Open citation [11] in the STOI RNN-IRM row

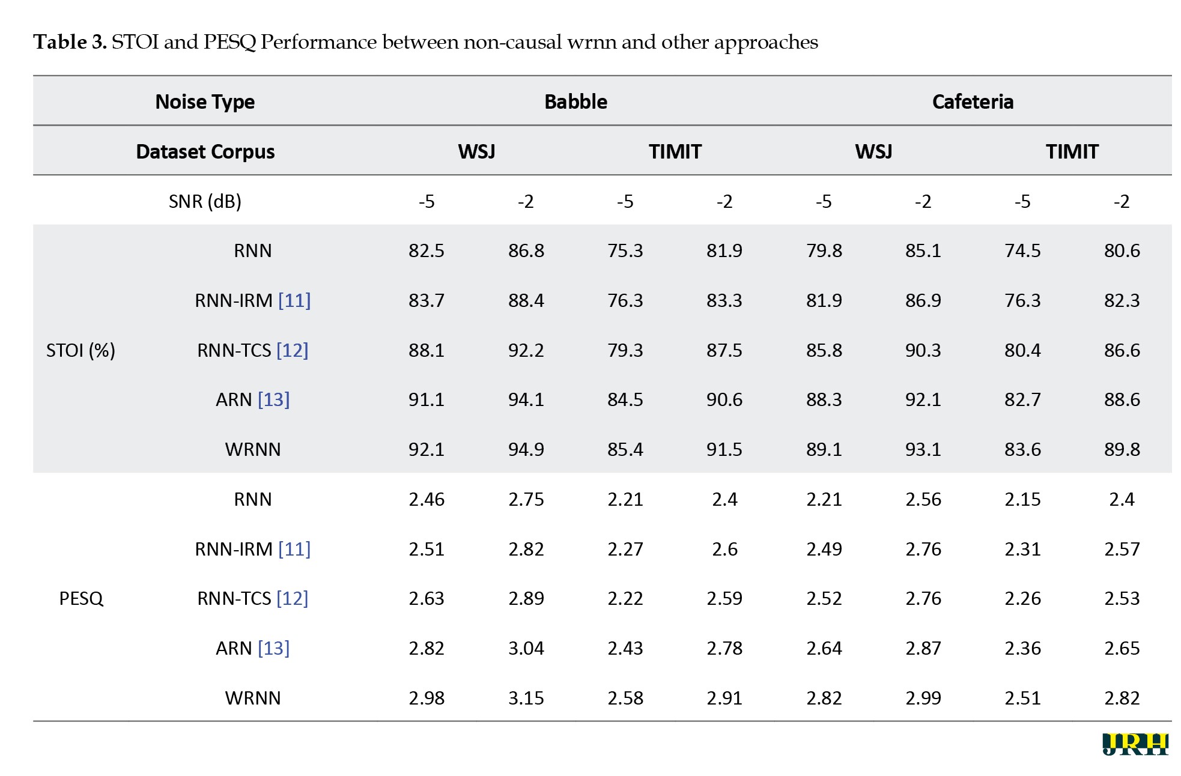point(294,300)
